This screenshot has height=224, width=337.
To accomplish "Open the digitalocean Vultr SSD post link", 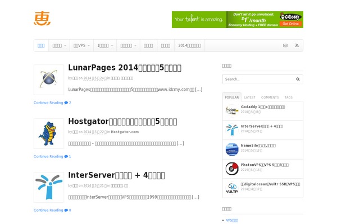I will coord(270,184).
